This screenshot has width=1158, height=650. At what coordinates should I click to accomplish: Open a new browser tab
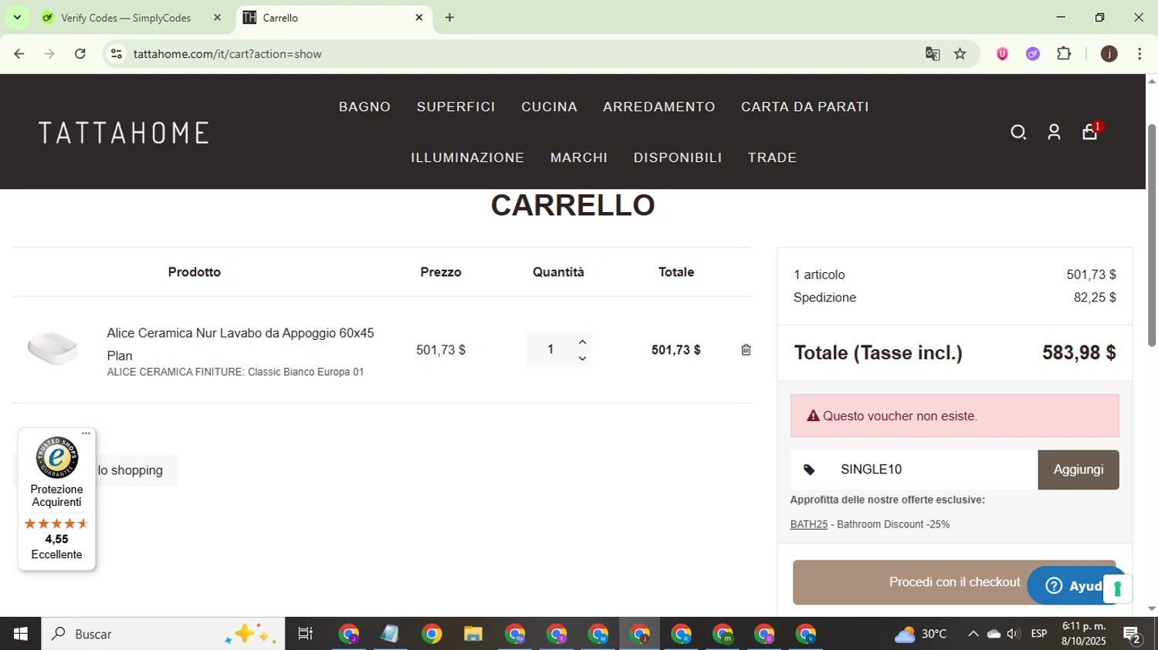[x=449, y=18]
